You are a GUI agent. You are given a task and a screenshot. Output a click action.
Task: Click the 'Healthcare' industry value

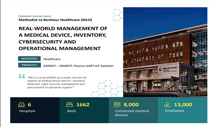coord(52,59)
